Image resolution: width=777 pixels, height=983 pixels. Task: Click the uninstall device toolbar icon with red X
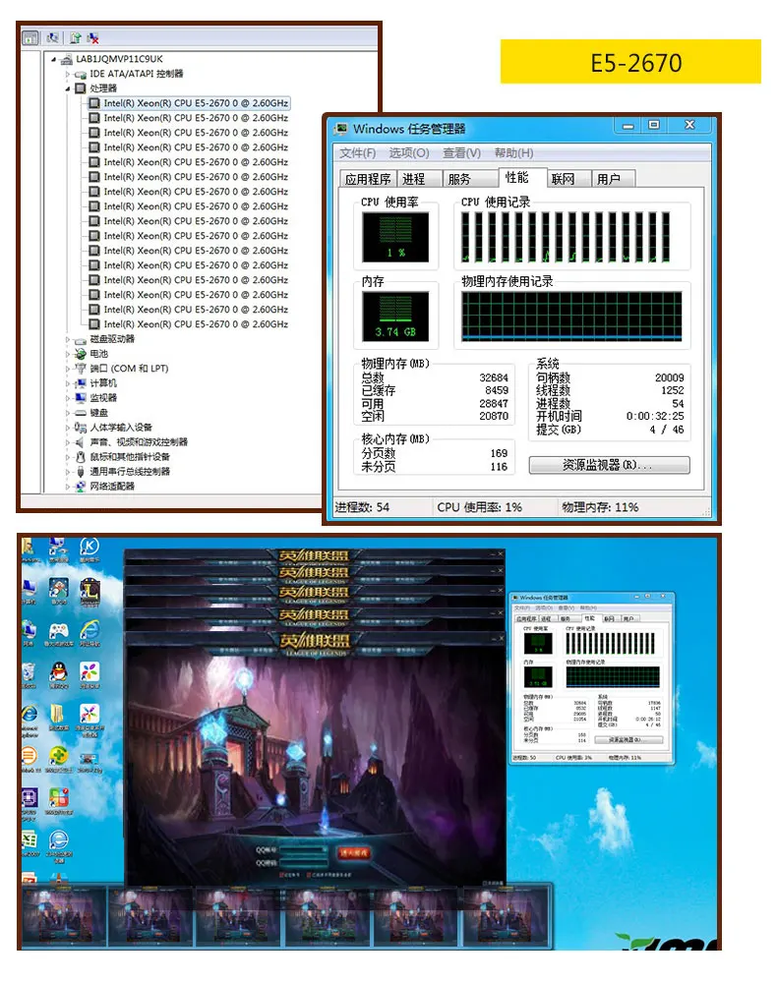pyautogui.click(x=92, y=38)
